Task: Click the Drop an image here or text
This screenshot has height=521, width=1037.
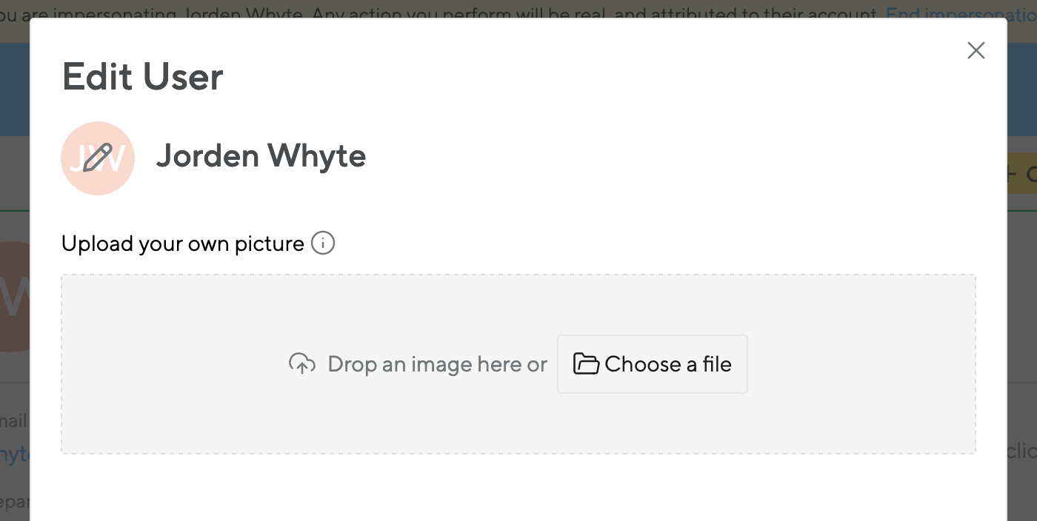Action: click(437, 364)
